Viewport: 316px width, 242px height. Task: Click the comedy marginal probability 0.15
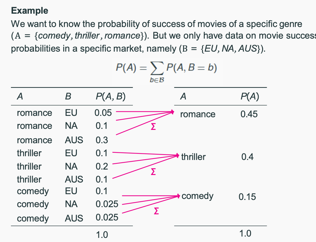247,197
